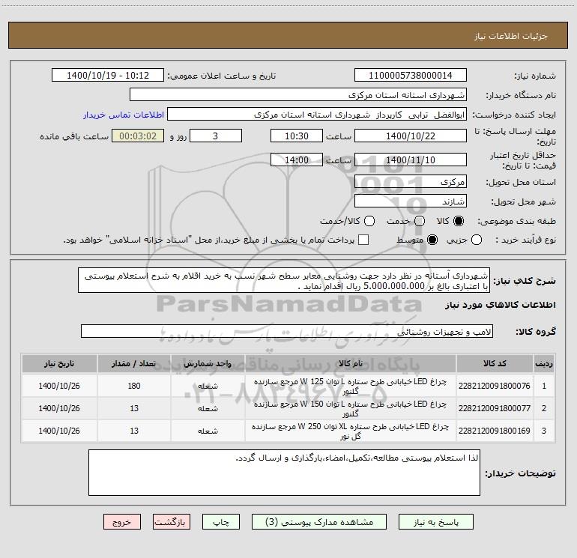Click quantity cell 13 in row 2
The image size is (577, 558).
tap(134, 408)
